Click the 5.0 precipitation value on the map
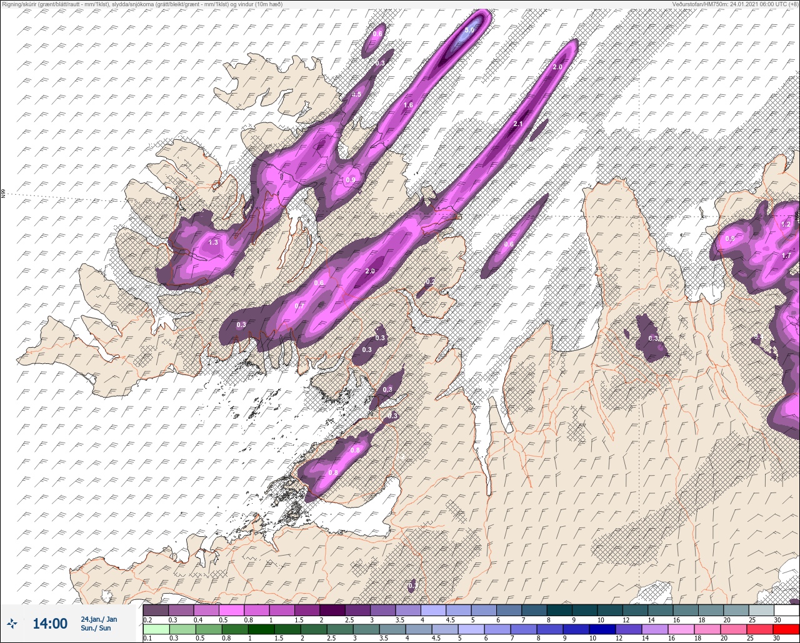Viewport: 800px width, 643px height. pos(470,29)
